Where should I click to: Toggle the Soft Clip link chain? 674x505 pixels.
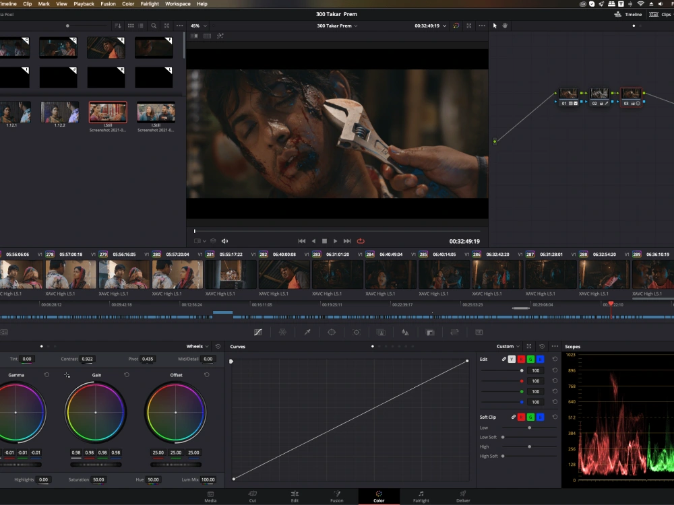pos(513,417)
